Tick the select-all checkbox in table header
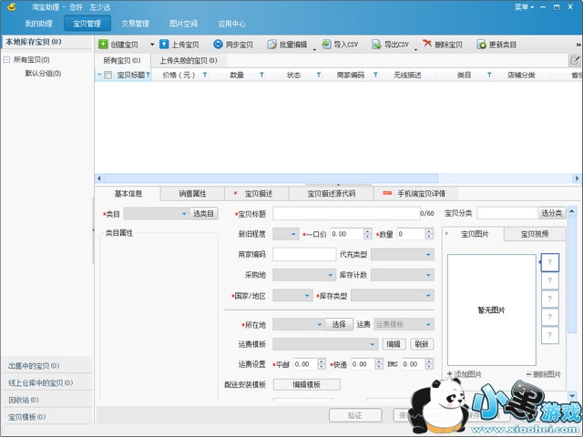This screenshot has height=437, width=583. (x=108, y=76)
